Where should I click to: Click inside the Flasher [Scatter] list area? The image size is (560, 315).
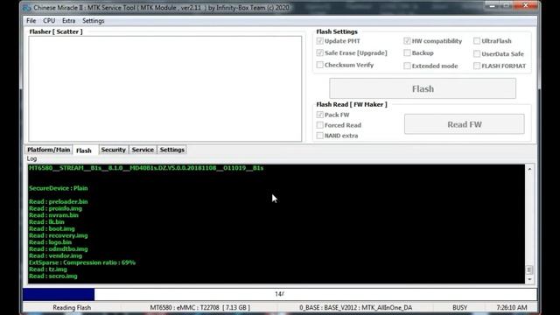[x=165, y=88]
